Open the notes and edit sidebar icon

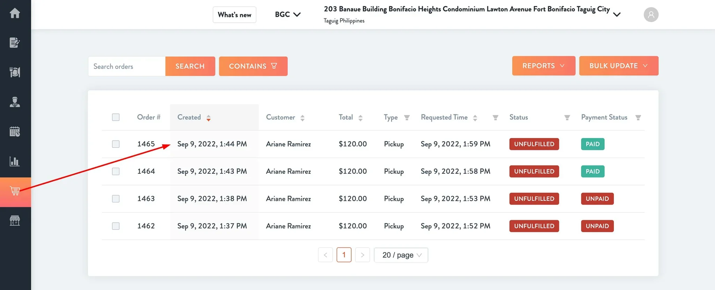pyautogui.click(x=15, y=43)
